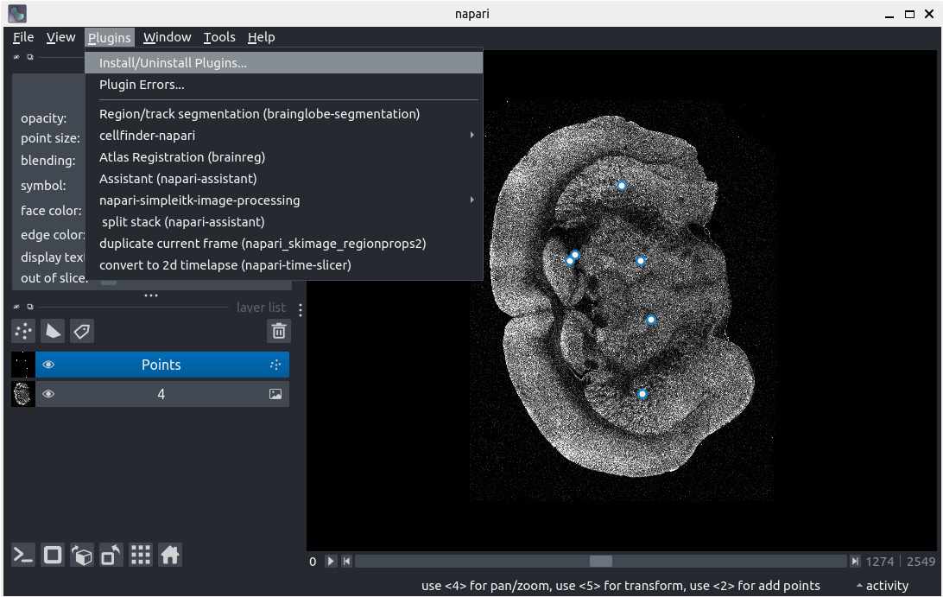Image resolution: width=943 pixels, height=597 pixels.
Task: Create a new shapes layer
Action: pyautogui.click(x=54, y=331)
